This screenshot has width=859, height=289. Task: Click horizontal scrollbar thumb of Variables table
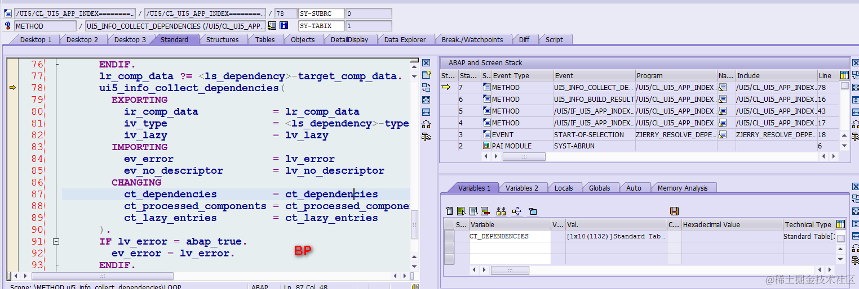pos(510,270)
